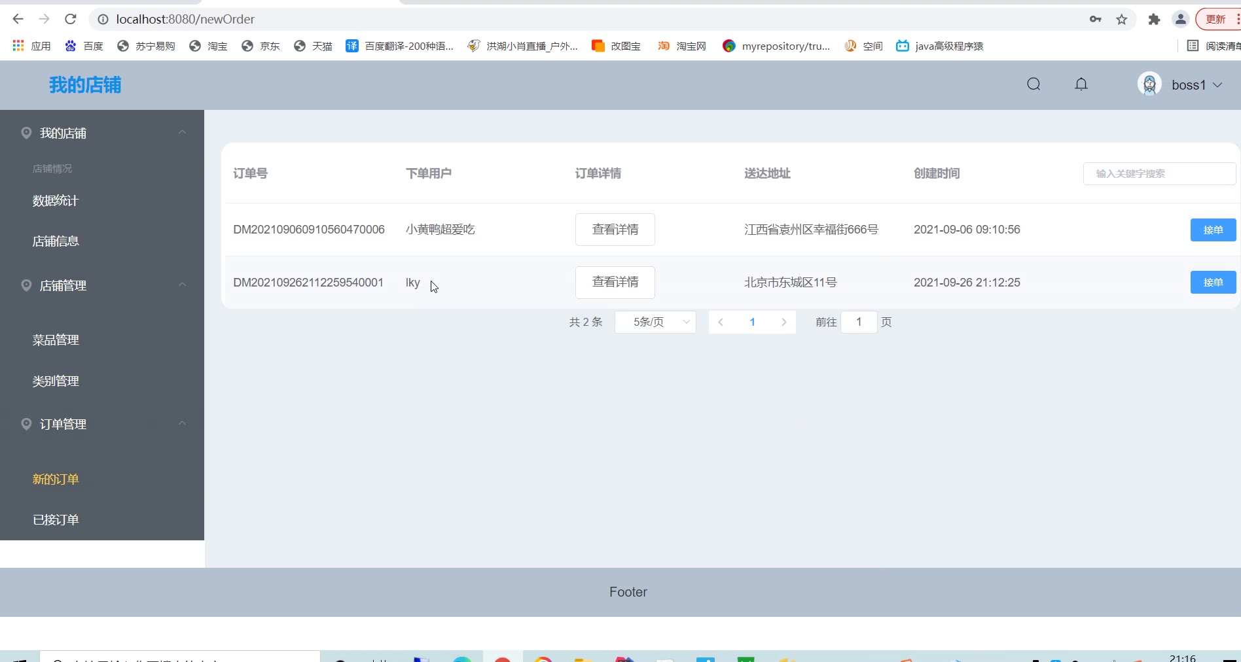Open the 百度翻译 bookmark
Viewport: 1241px width, 662px height.
[400, 46]
